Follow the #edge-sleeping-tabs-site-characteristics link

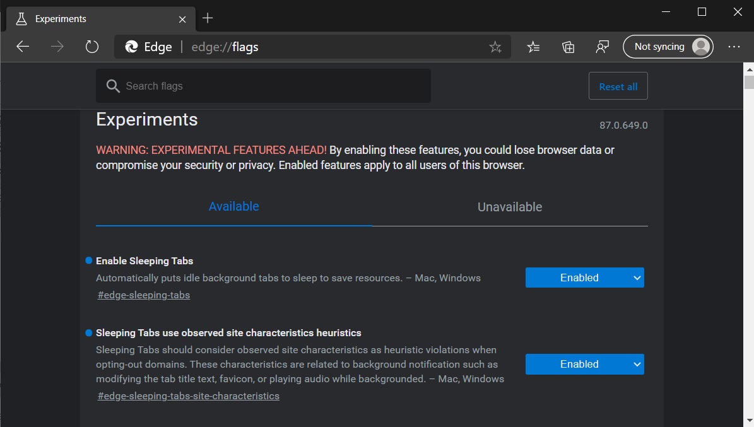(x=189, y=395)
